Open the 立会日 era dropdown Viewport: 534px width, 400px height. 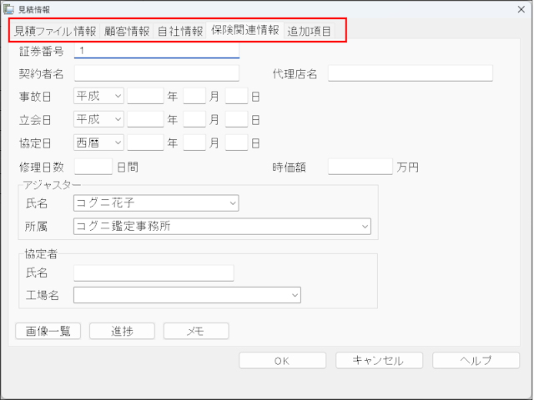pos(115,120)
